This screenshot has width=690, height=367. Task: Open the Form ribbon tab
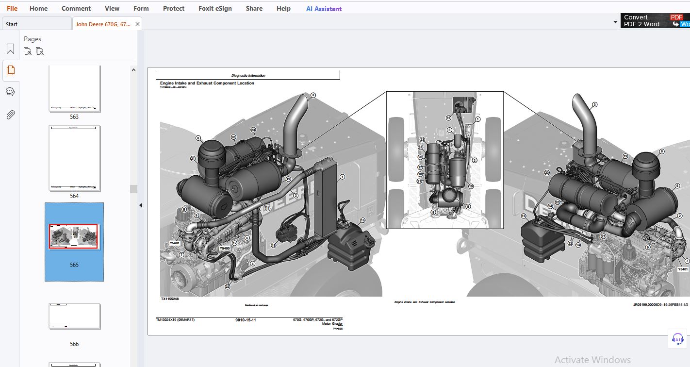(141, 8)
